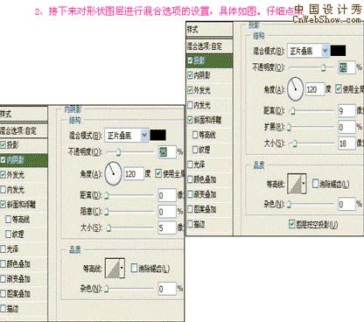Check 颜色叠加 in the 投影 dialog's style list
This screenshot has width=364, height=322.
point(190,179)
